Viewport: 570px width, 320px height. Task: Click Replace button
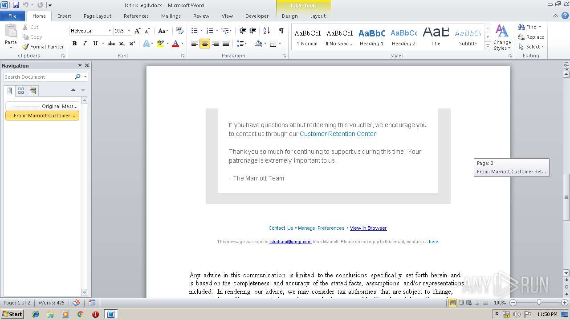(x=531, y=37)
